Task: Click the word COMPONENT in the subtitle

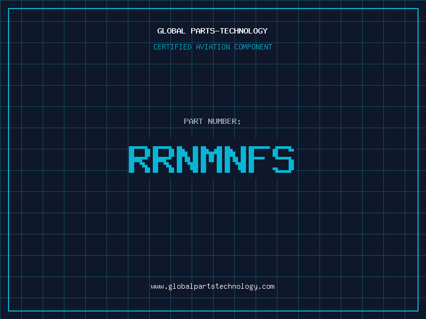Action: [253, 47]
